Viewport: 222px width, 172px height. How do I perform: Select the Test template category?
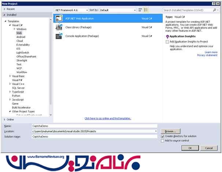coord(19,64)
